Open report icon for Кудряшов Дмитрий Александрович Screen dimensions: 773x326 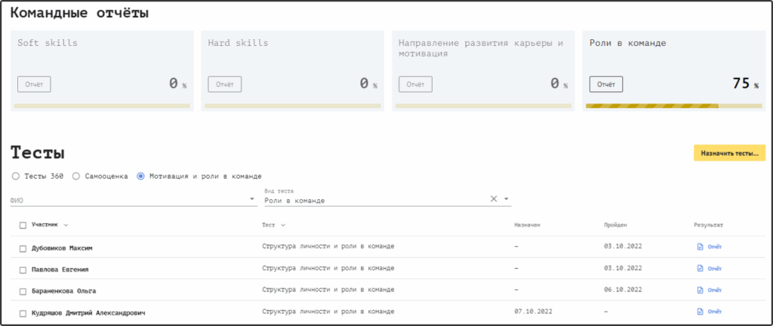pos(700,312)
